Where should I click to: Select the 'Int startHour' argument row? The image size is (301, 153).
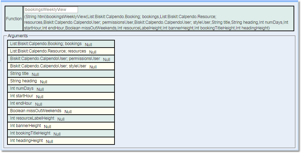click(x=22, y=96)
